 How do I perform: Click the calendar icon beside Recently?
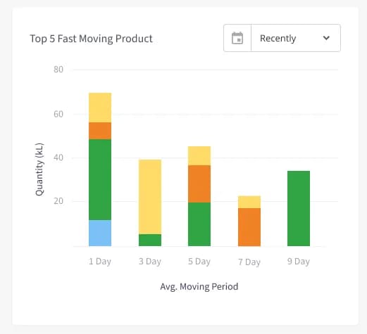point(237,38)
